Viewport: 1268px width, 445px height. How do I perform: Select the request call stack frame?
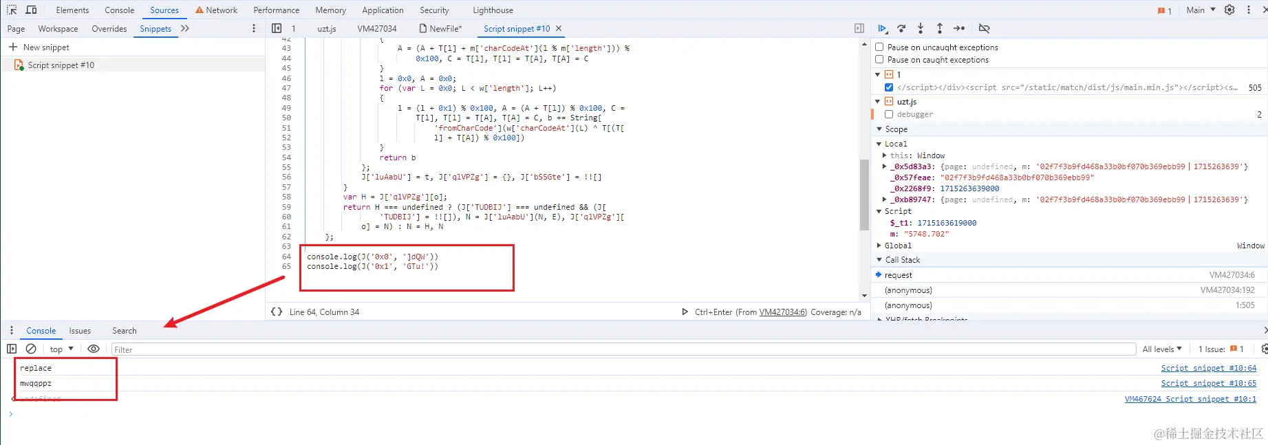coord(1070,274)
